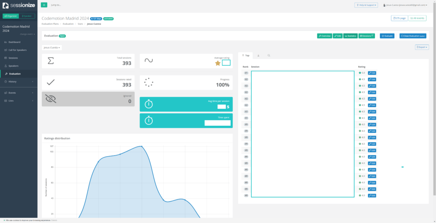
Task: Click the Overview button
Action: 324,36
